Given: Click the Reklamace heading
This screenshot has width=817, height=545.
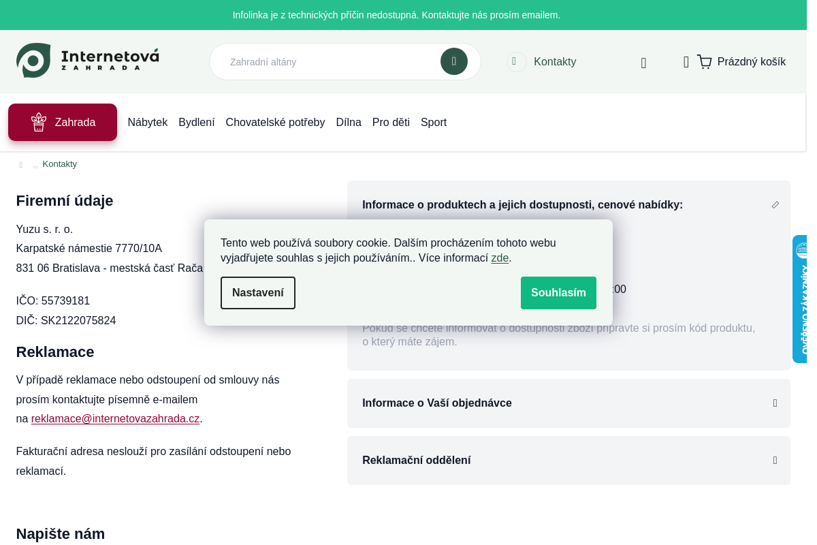Looking at the screenshot, I should coord(55,352).
